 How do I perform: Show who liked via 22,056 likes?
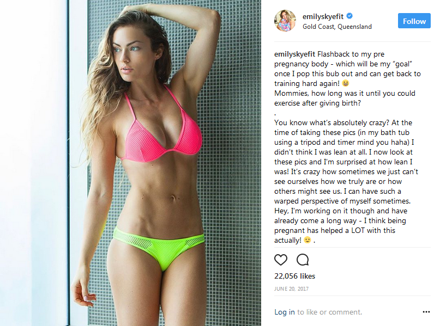click(x=295, y=276)
